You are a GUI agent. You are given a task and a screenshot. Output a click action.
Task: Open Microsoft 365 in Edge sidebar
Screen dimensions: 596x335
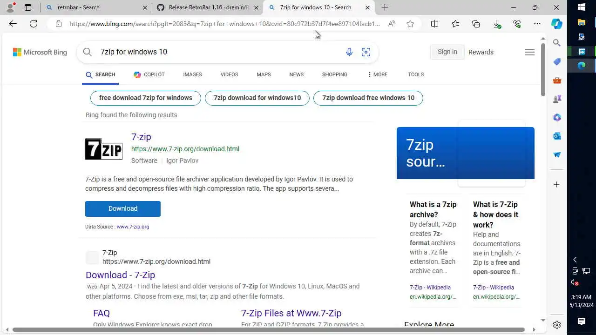[x=557, y=117]
